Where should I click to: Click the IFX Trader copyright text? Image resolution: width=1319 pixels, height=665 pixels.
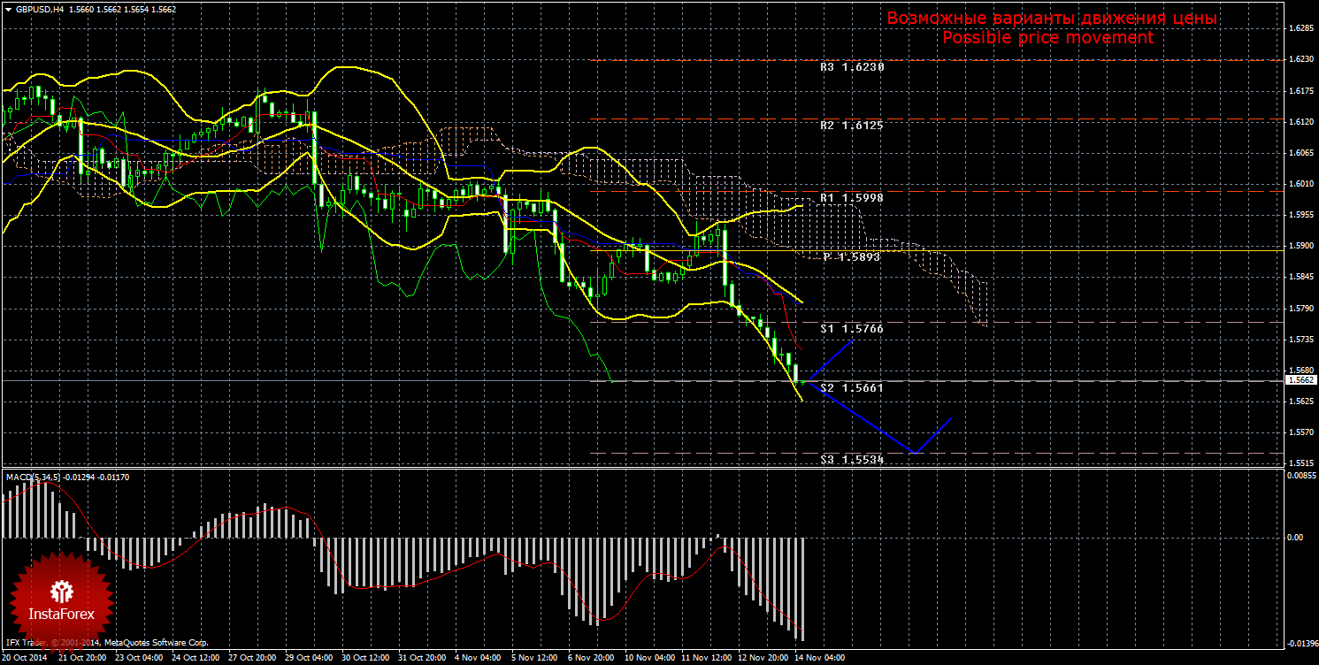pos(106,642)
